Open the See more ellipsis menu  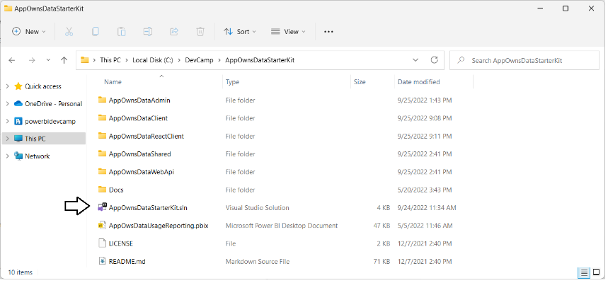point(328,32)
